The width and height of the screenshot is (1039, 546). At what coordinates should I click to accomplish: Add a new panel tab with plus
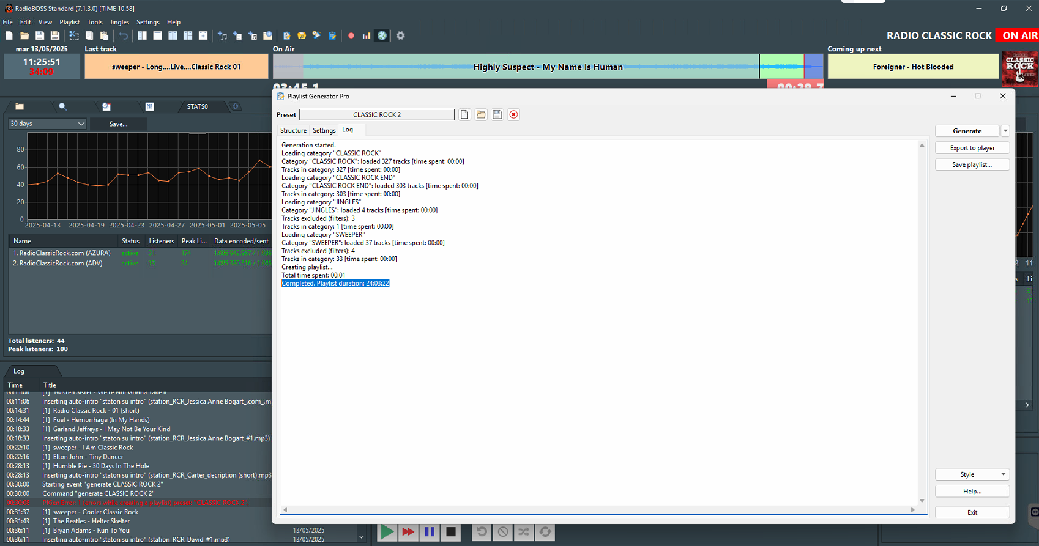236,106
